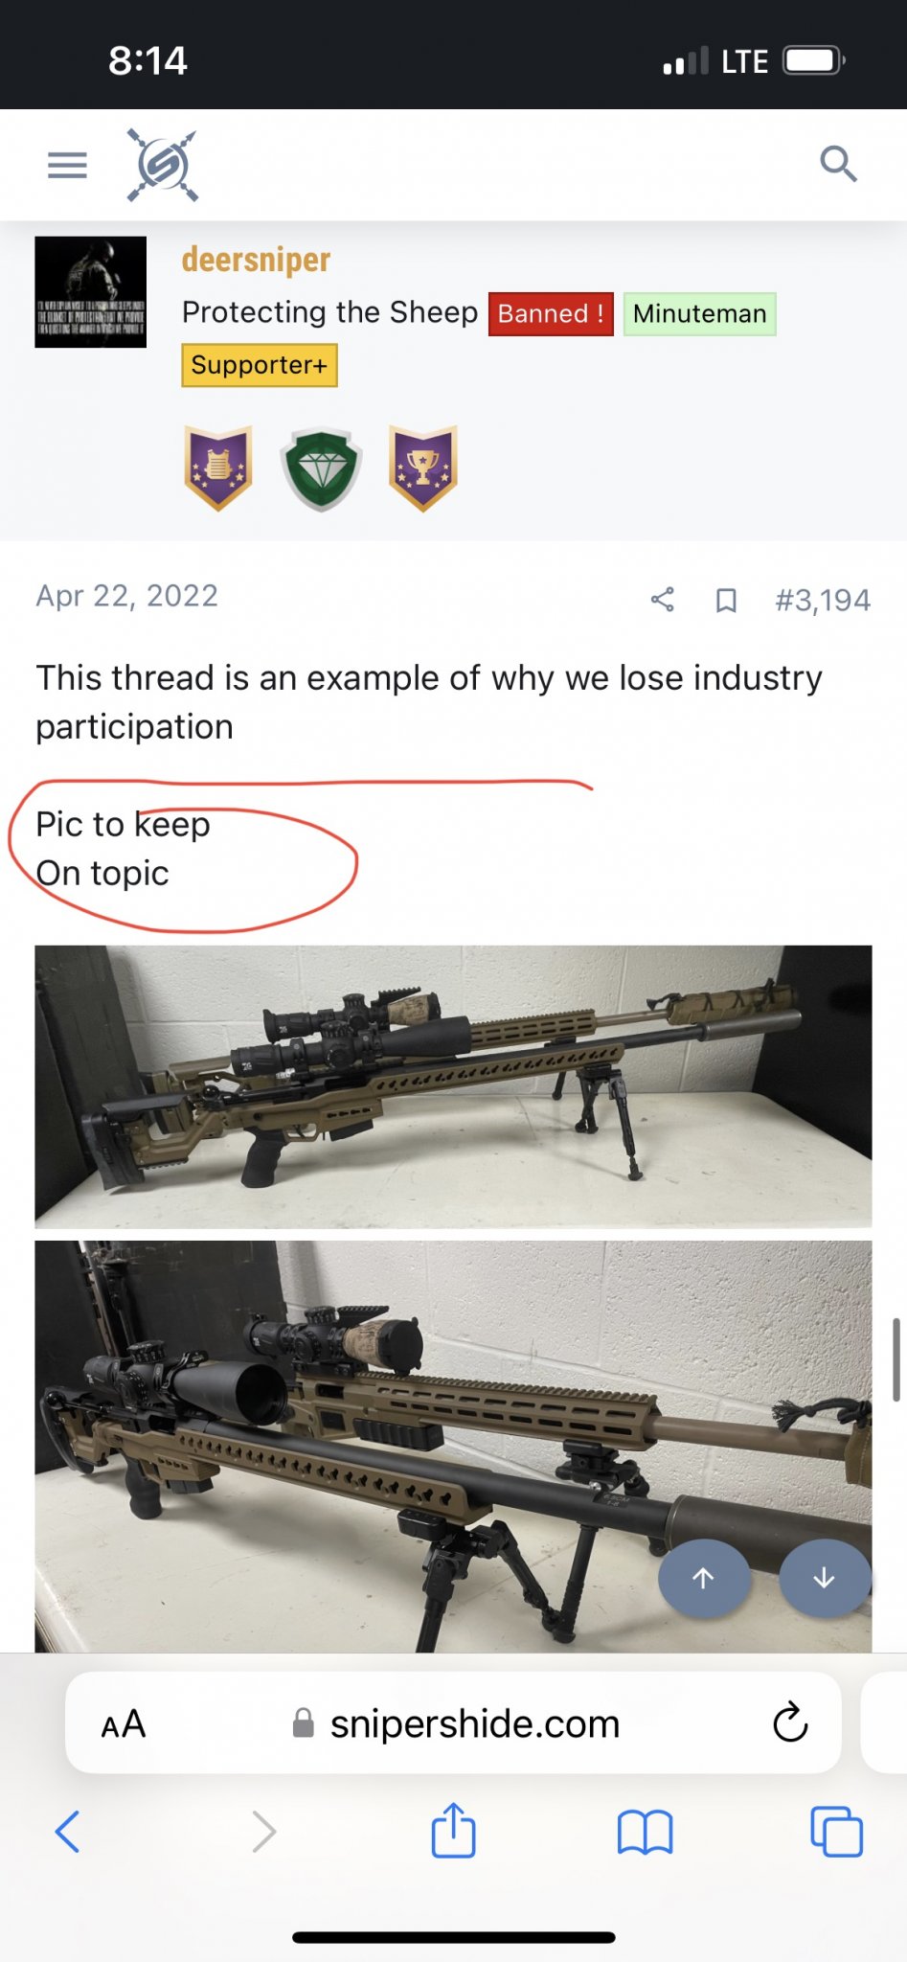The width and height of the screenshot is (907, 1962).
Task: Tap the Sniper's Hide logo icon
Action: coord(163,165)
